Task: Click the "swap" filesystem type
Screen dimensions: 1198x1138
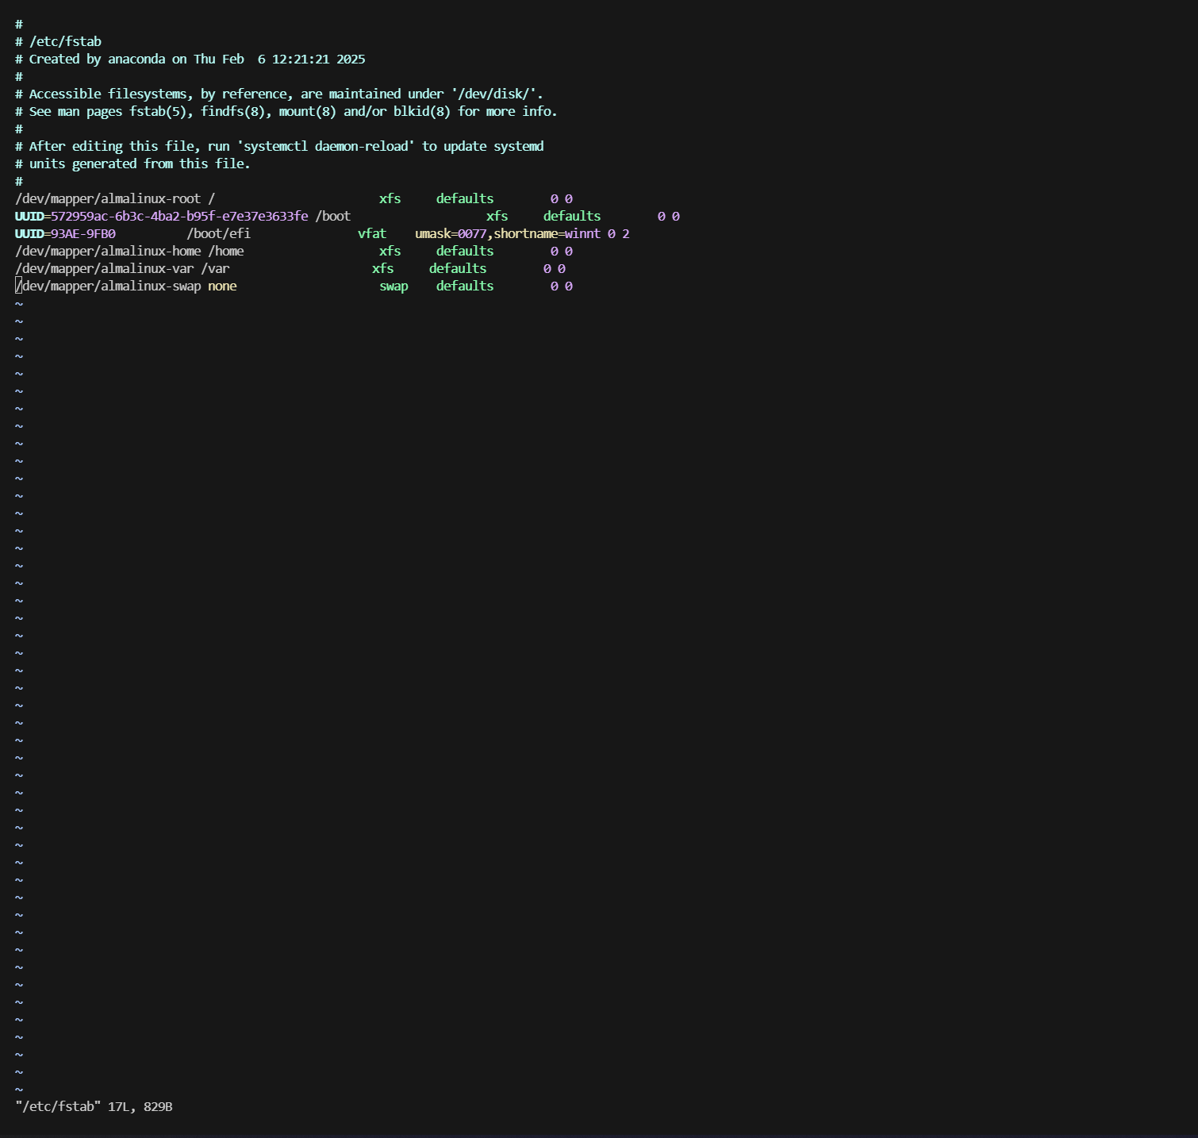Action: click(394, 286)
